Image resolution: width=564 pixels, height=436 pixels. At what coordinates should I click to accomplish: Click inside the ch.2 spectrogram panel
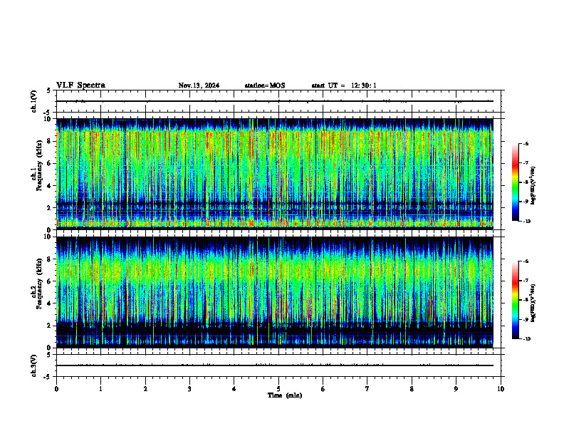click(275, 292)
